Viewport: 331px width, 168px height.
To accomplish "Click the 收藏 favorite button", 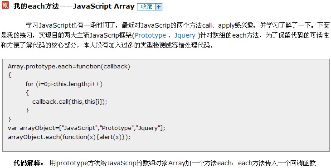I will tap(146, 7).
